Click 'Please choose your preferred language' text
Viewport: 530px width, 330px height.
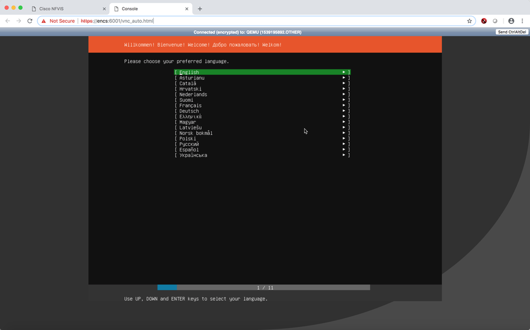point(177,61)
